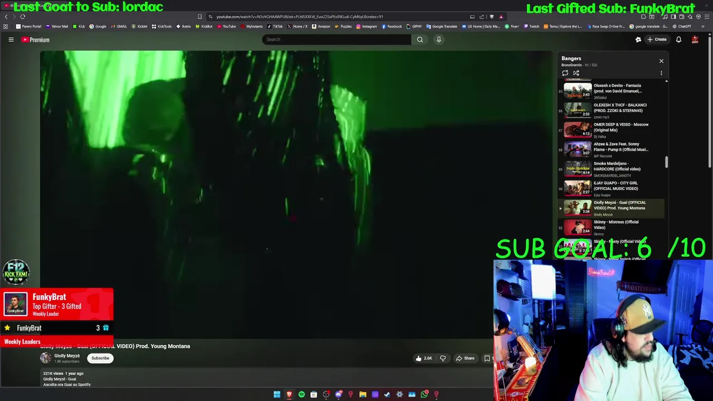Click the browser address bar URL
The image size is (713, 401).
(x=300, y=17)
